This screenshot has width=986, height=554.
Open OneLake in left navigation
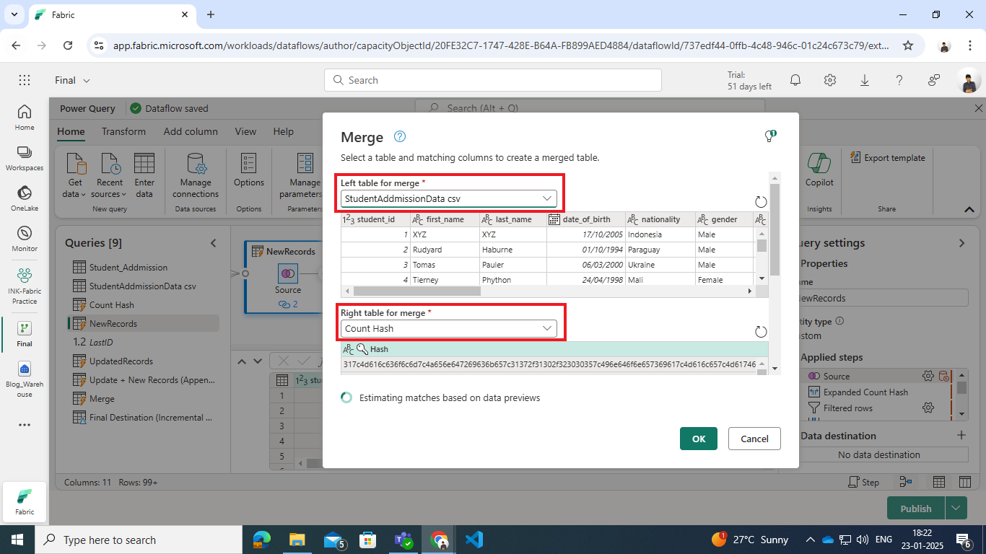[25, 198]
